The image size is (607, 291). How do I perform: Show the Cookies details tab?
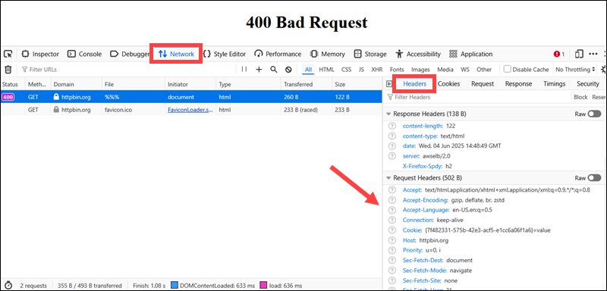(448, 84)
